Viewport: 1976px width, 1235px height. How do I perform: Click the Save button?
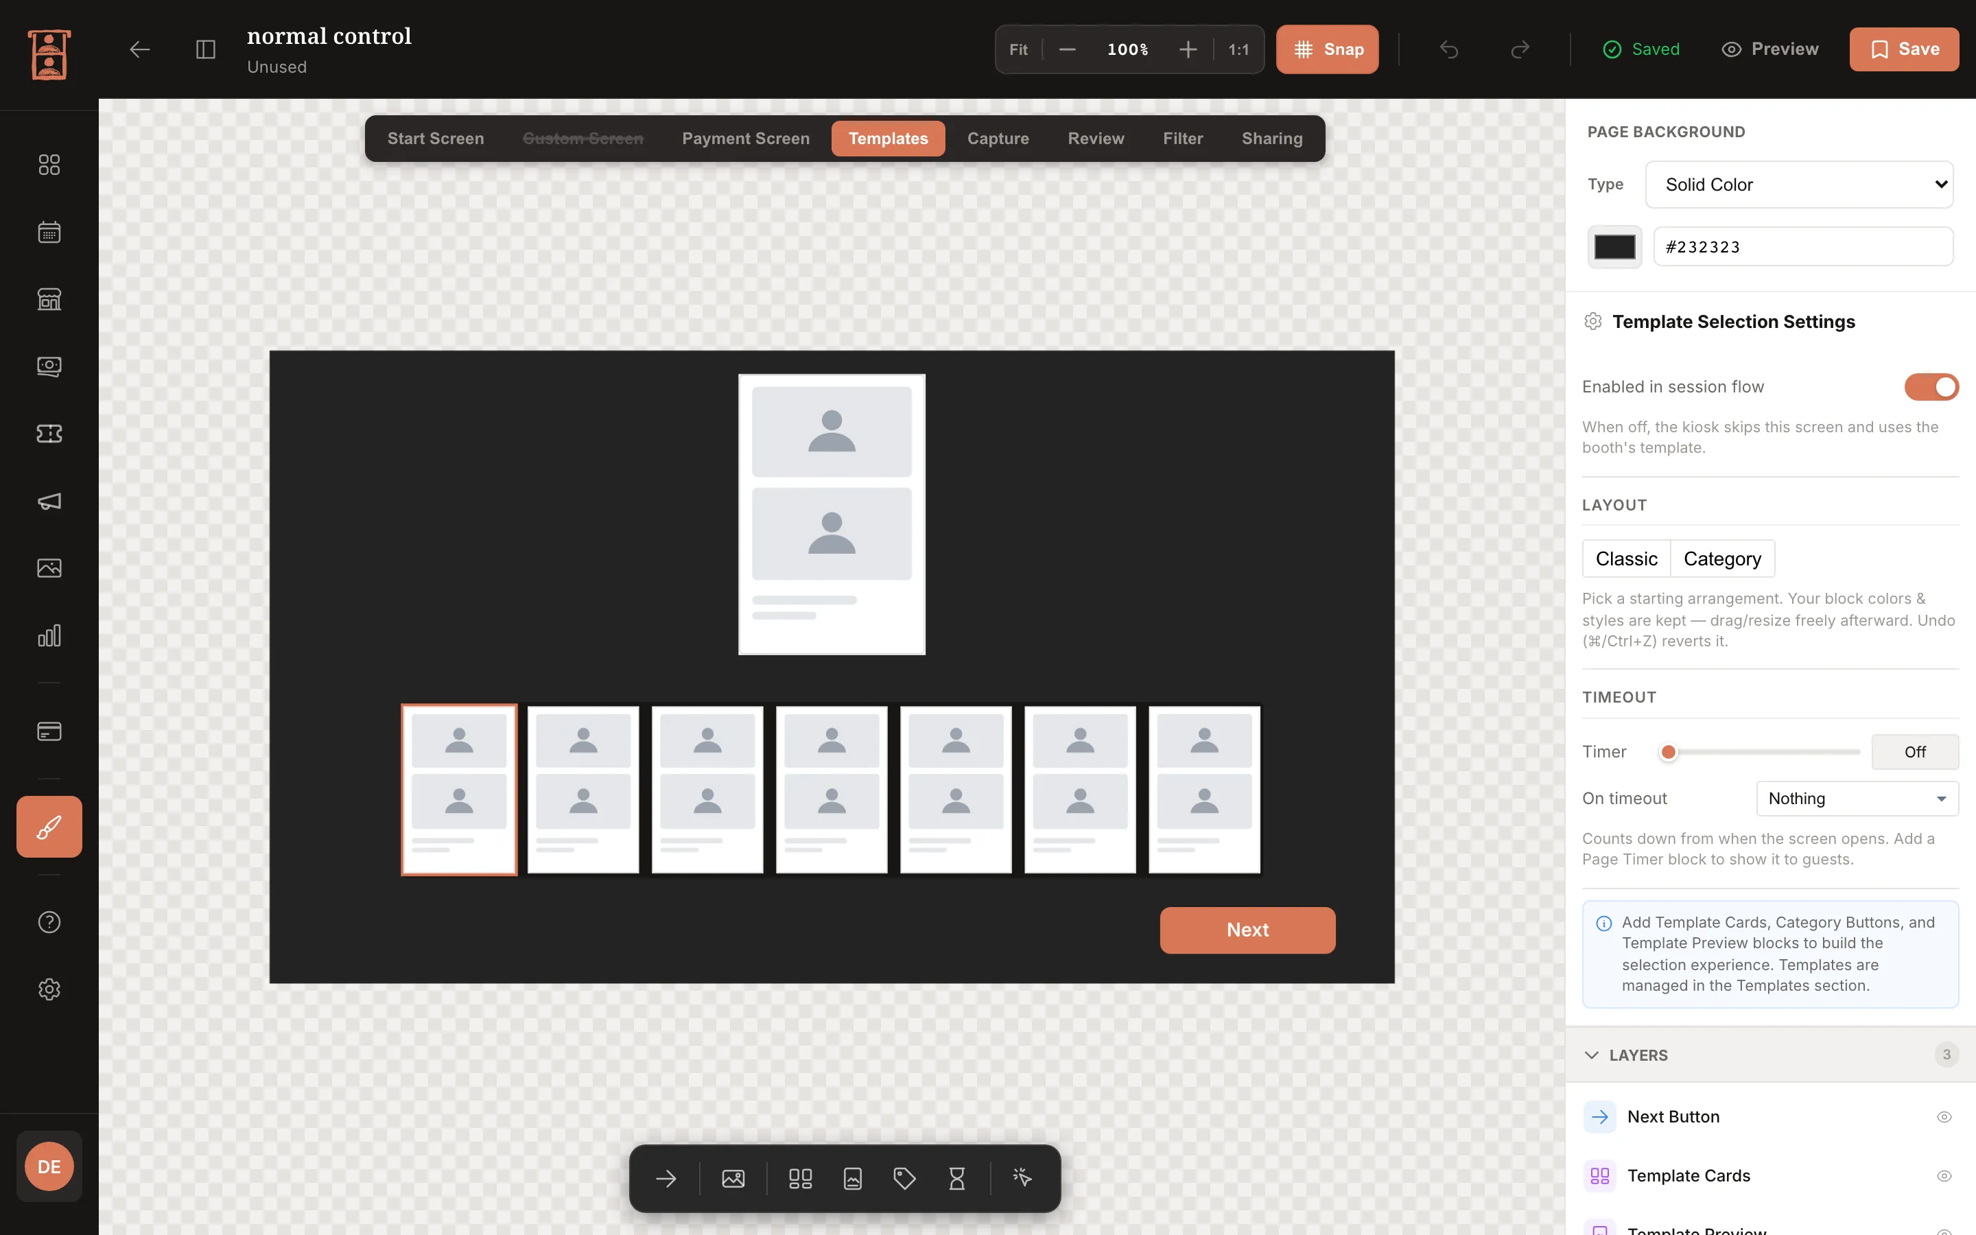1903,49
